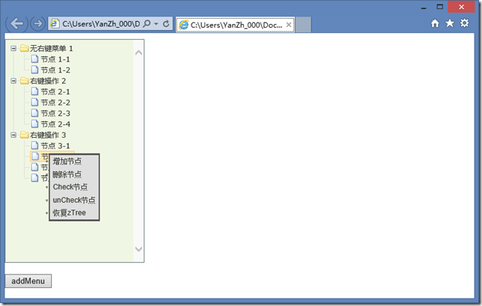Click the tree scrollbar up arrow

click(x=138, y=52)
